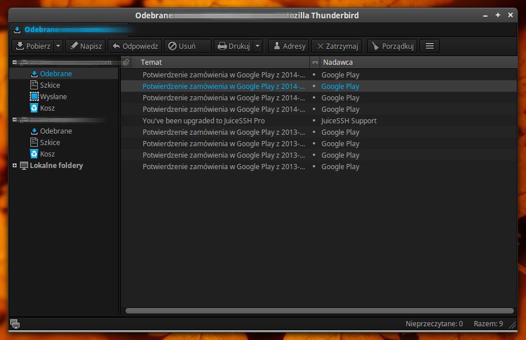
Task: Open the Drukuj dropdown arrow
Action: point(258,46)
